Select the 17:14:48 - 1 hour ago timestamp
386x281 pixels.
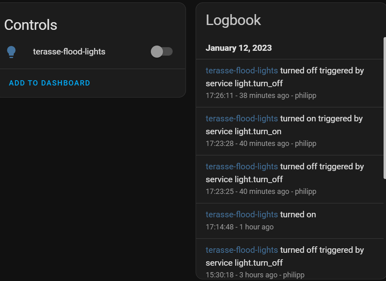pos(240,227)
